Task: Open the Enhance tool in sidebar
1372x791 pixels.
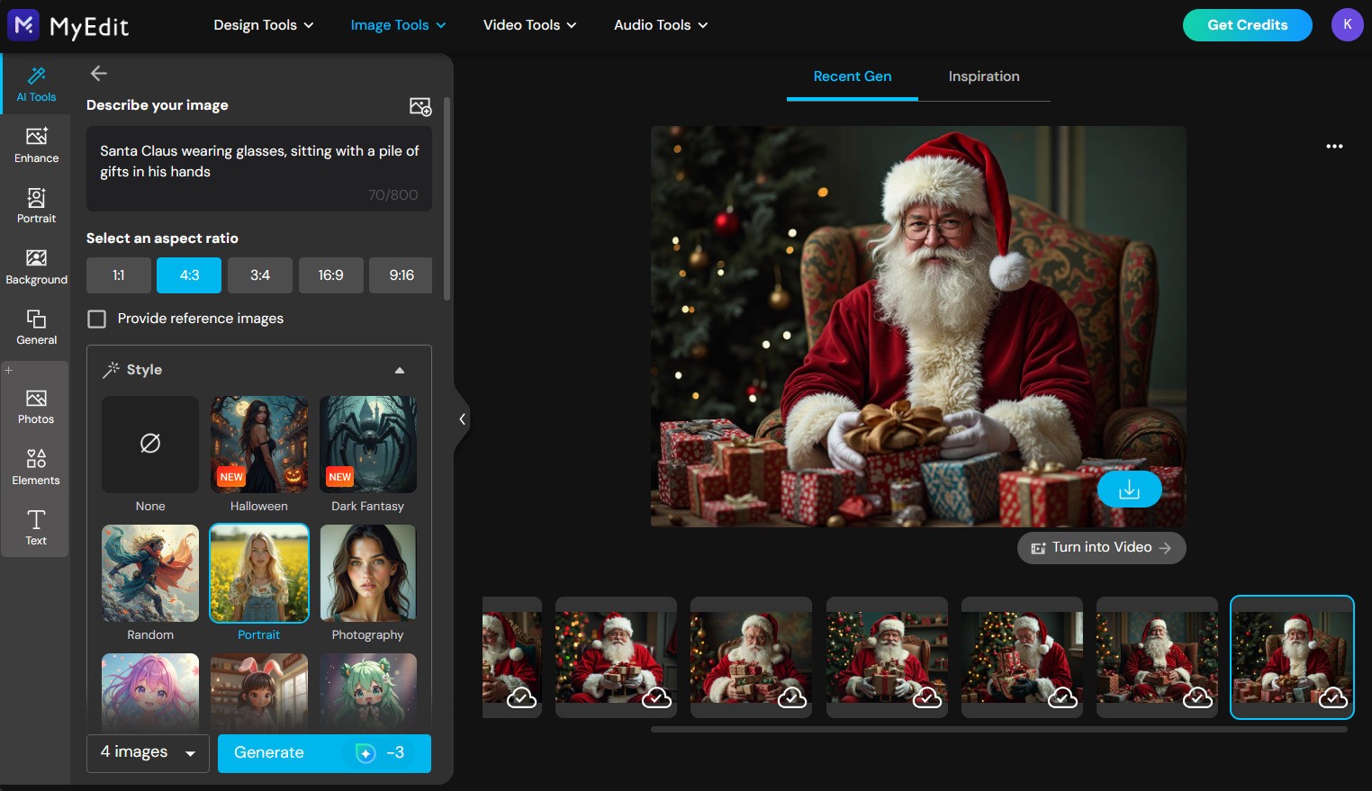Action: pos(36,145)
